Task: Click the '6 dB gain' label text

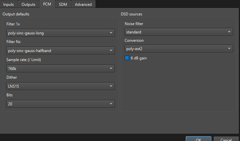Action: pyautogui.click(x=139, y=58)
